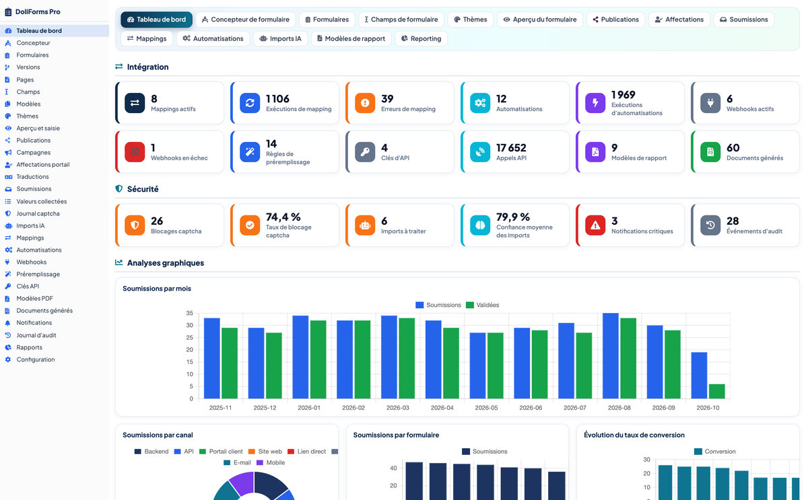Click the Événements d'audit history icon
808x500 pixels.
coord(710,225)
